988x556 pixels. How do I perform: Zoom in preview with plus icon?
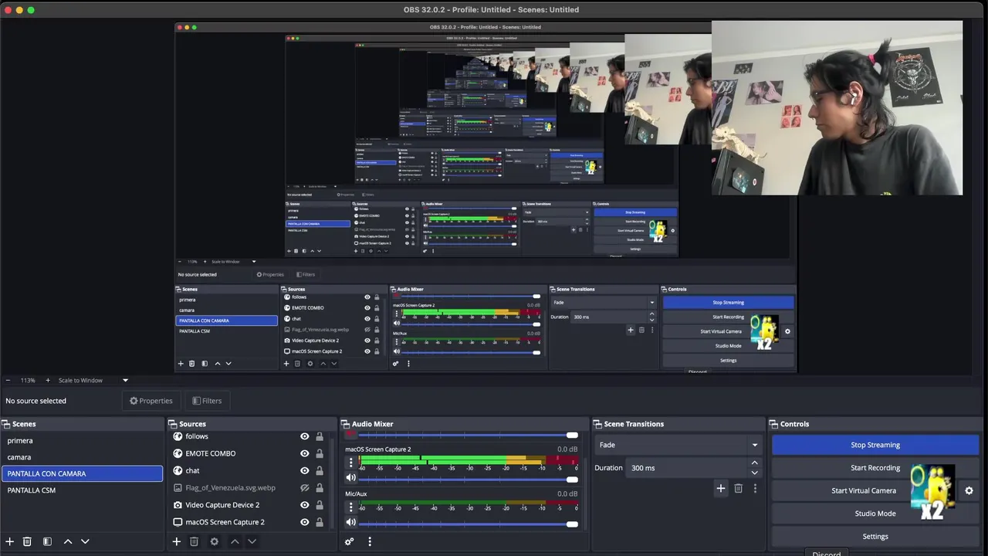tap(48, 380)
